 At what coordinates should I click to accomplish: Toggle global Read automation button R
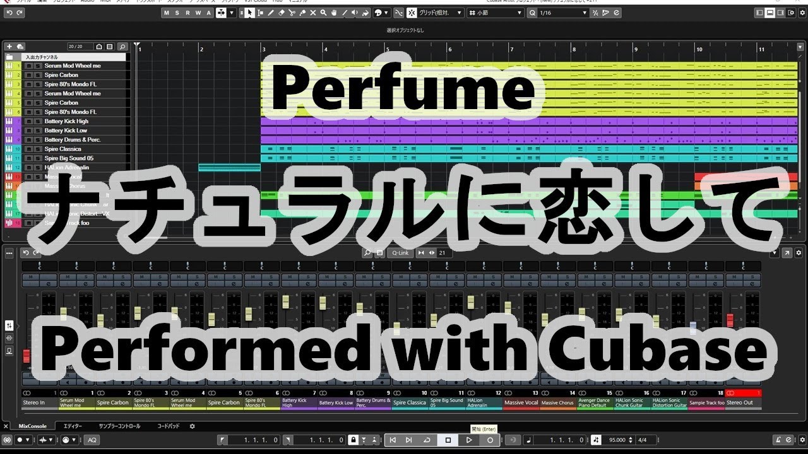point(188,13)
